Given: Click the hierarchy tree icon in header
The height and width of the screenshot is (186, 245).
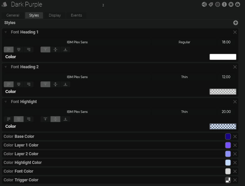Looking at the screenshot, I should pos(204,4).
